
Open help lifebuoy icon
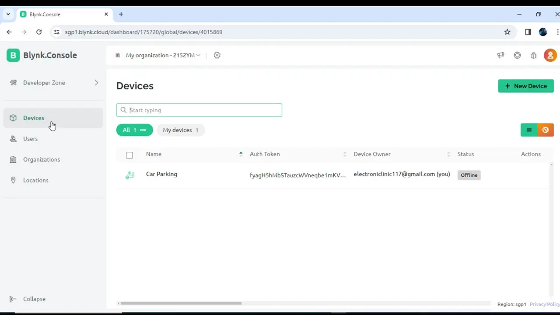click(x=517, y=55)
